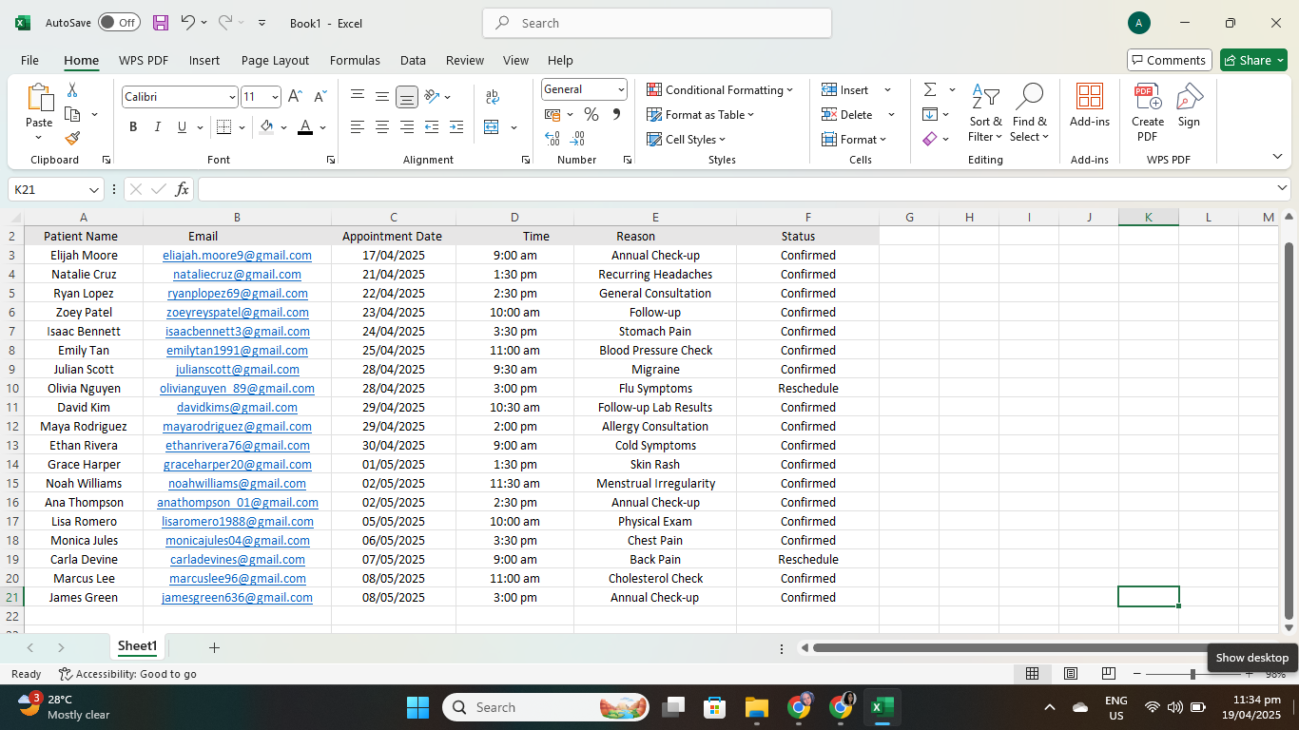Toggle Center alignment button
The height and width of the screenshot is (730, 1299).
382,127
